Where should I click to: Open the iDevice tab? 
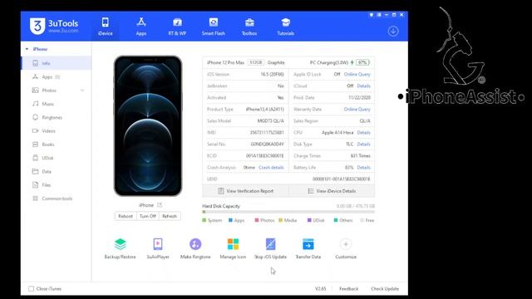click(x=106, y=27)
